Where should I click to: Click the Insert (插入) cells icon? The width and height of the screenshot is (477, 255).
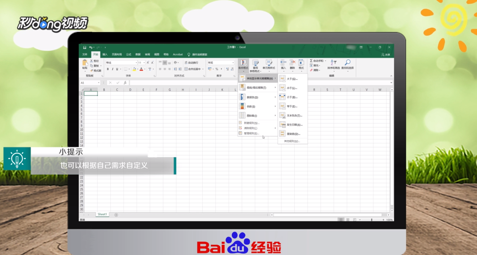pyautogui.click(x=283, y=63)
